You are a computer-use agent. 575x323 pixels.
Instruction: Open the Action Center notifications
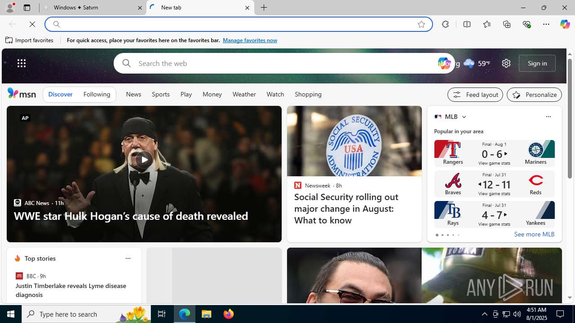tap(561, 314)
